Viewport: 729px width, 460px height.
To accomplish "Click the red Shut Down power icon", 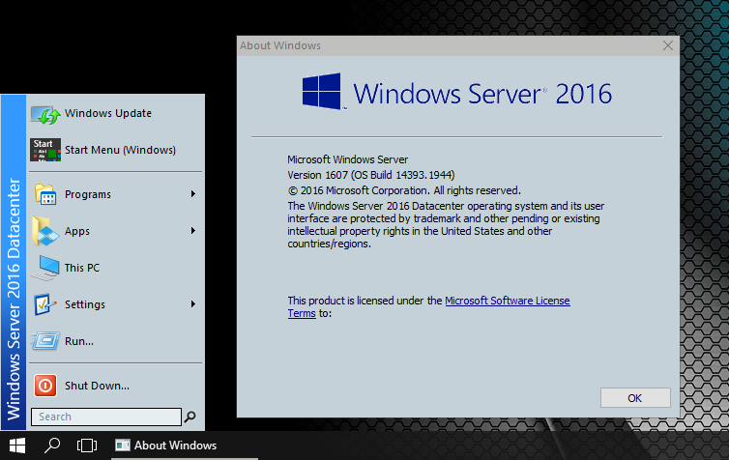I will 45,386.
